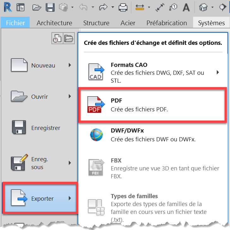Click the Nouveau menu entry
230x230 pixels.
(x=40, y=65)
